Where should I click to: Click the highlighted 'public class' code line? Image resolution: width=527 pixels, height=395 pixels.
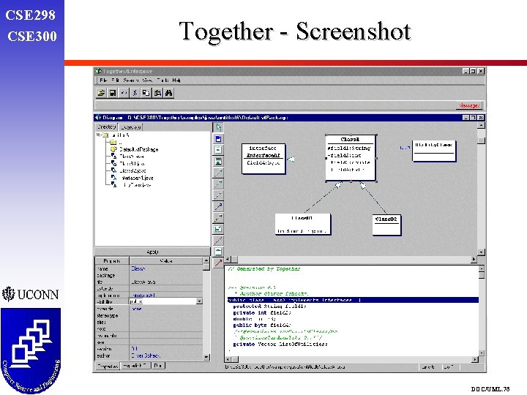point(353,300)
